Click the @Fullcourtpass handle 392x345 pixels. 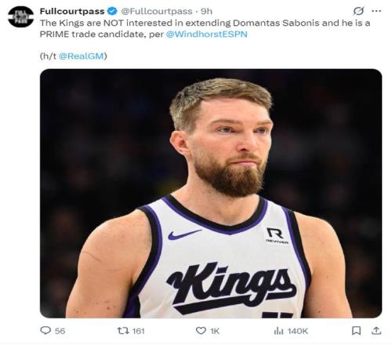pyautogui.click(x=156, y=11)
